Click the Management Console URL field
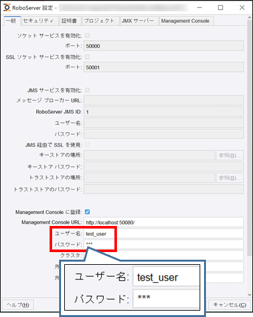 163,222
